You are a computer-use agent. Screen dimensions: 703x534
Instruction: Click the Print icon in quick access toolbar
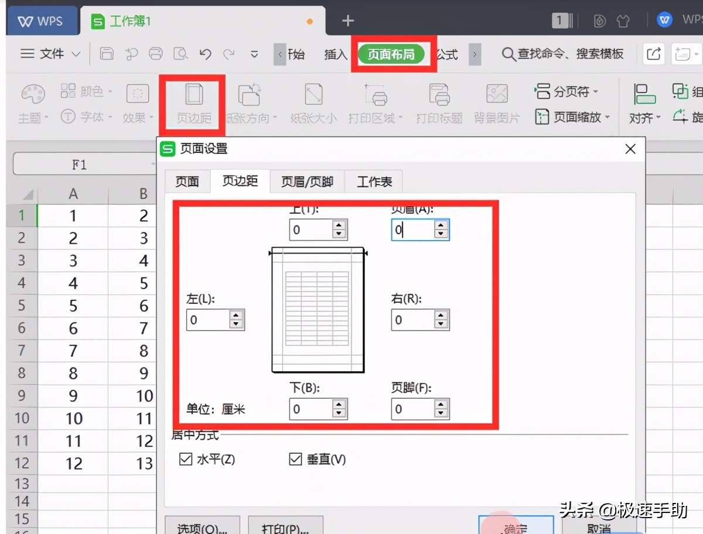pos(156,54)
